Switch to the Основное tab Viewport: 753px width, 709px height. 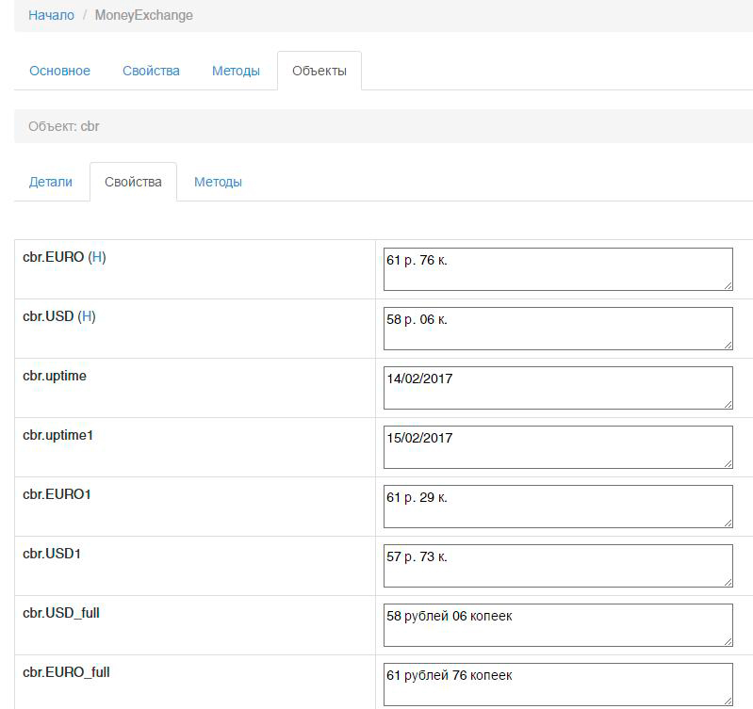point(59,71)
